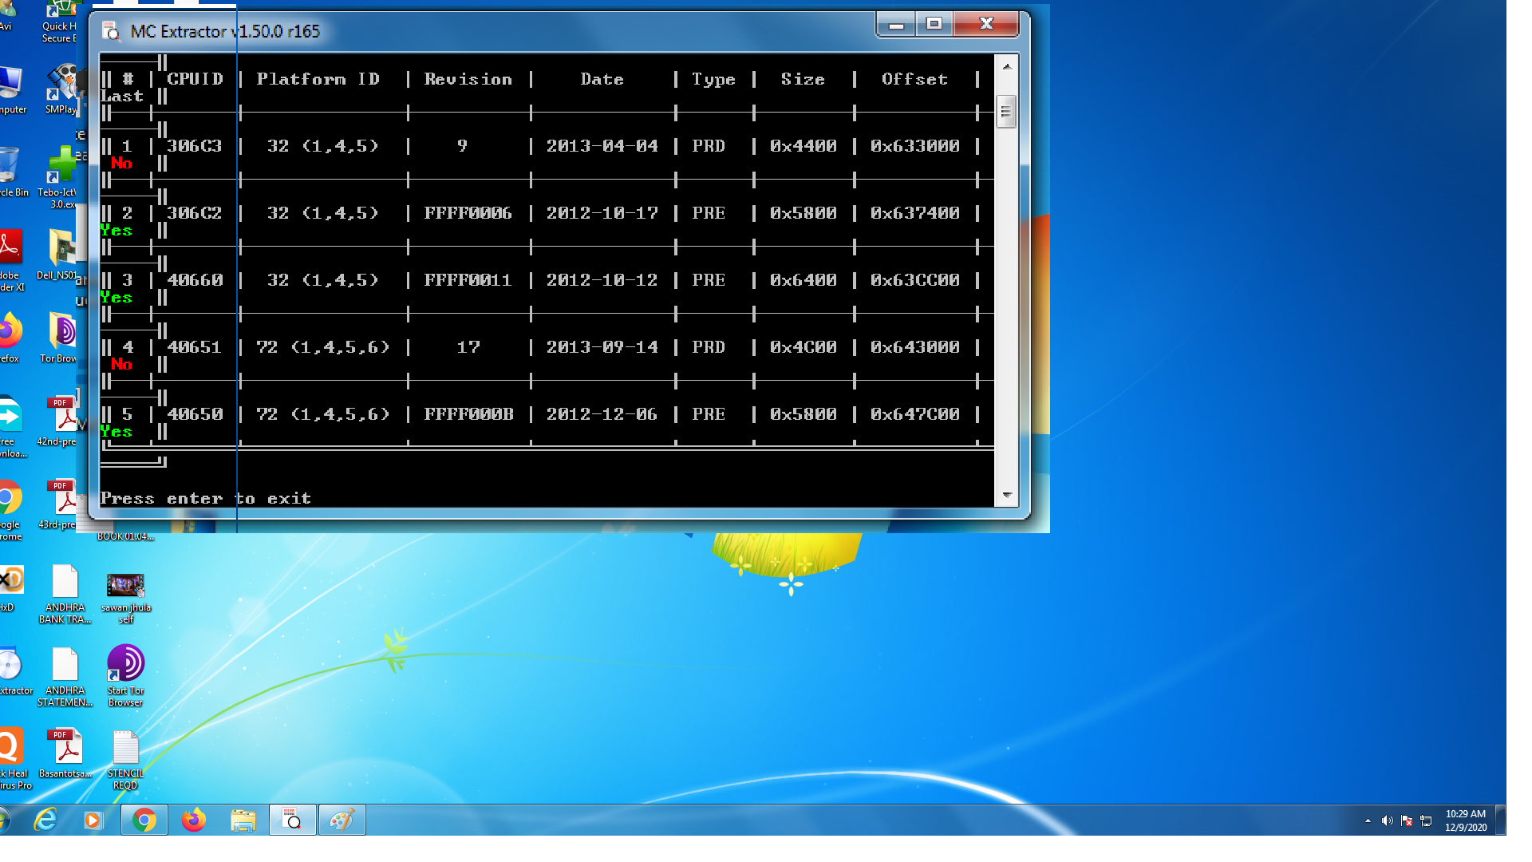Screen dimensions: 1532x862
Task: Open Windows Explorer folder taskbar icon
Action: coord(243,820)
